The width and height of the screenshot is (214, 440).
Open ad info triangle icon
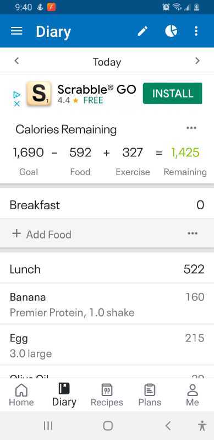click(x=17, y=95)
